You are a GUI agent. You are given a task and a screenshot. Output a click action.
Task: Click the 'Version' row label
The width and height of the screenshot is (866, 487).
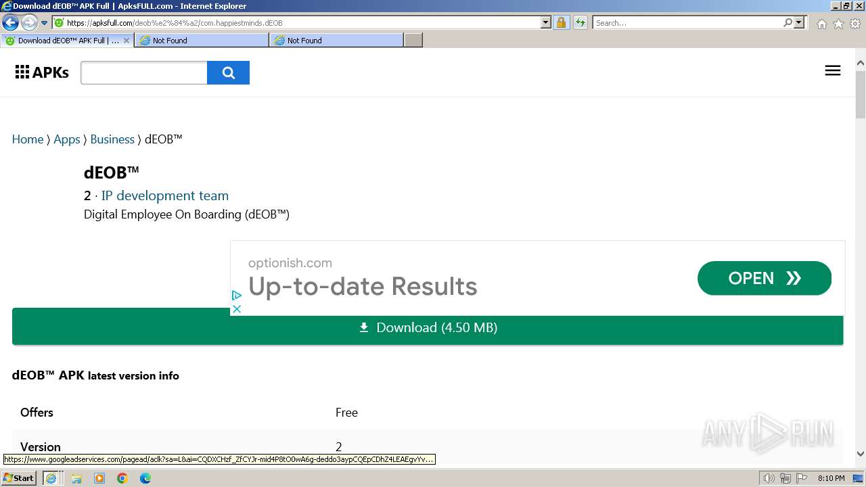[41, 447]
